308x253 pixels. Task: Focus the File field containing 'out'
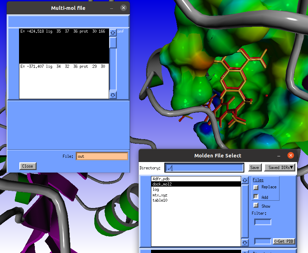[102, 156]
